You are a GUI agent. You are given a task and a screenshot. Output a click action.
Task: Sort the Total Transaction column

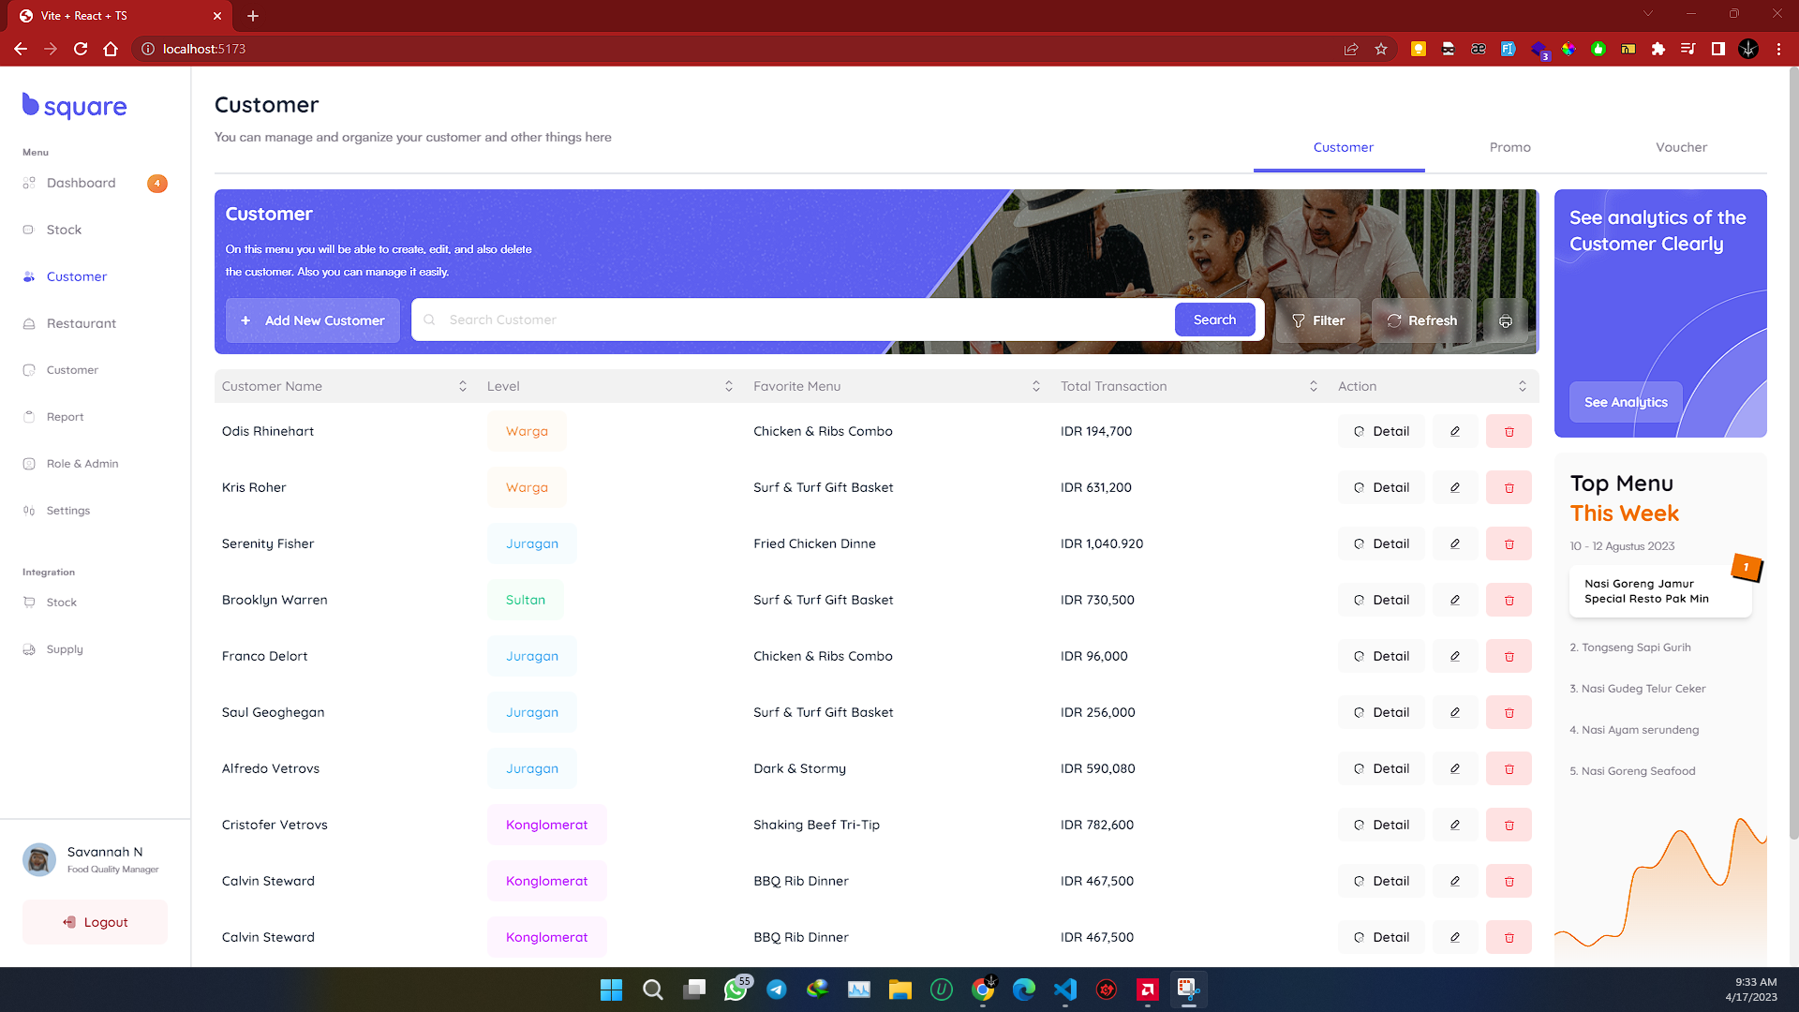pos(1313,385)
